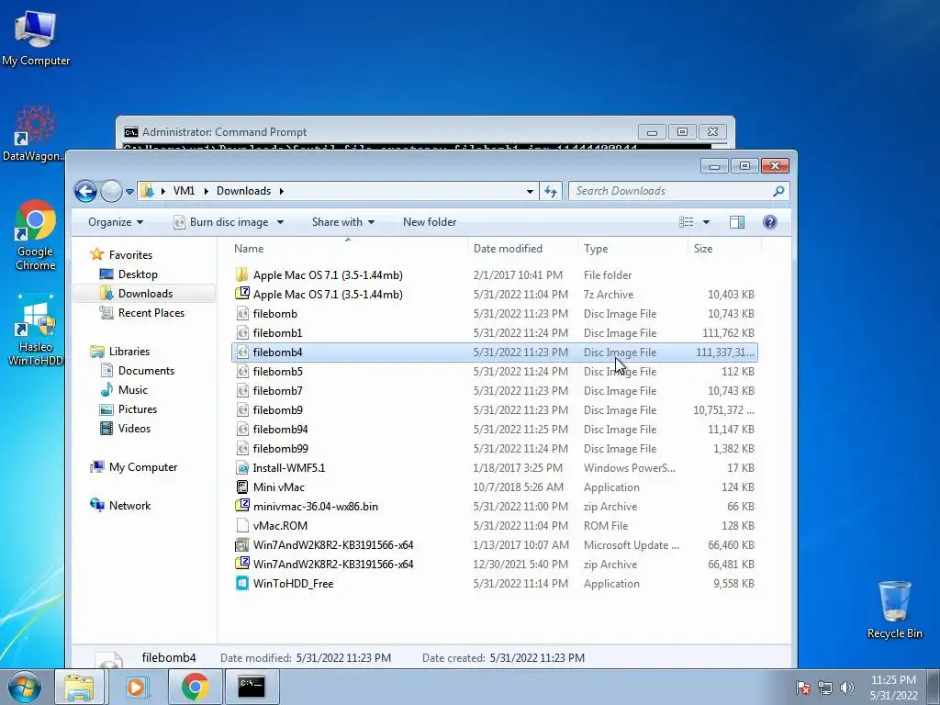Viewport: 940px width, 705px height.
Task: Select the filebomb1 disc image
Action: [494, 332]
